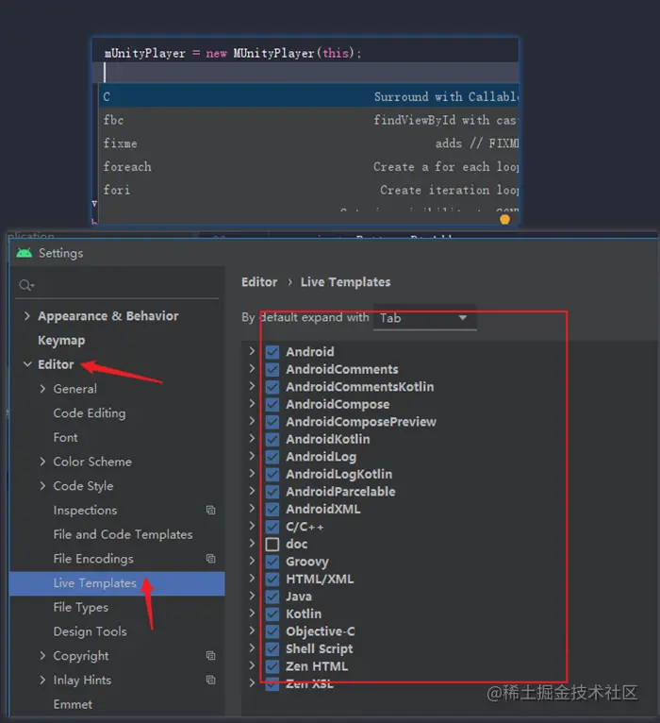660x723 pixels.
Task: Click the project-level icon beside File Encodings
Action: 210,559
